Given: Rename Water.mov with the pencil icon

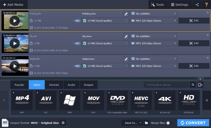Looking at the screenshot, I should (x=126, y=59).
